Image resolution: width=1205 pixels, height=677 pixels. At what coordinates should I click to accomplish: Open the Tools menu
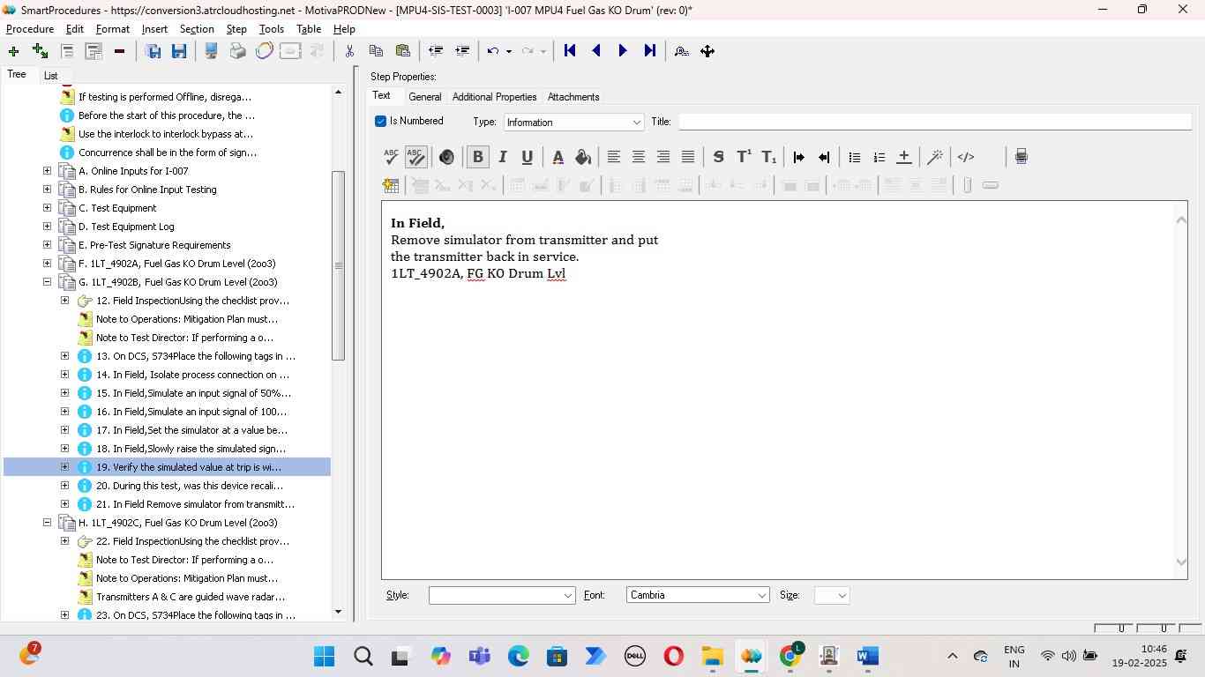[272, 29]
